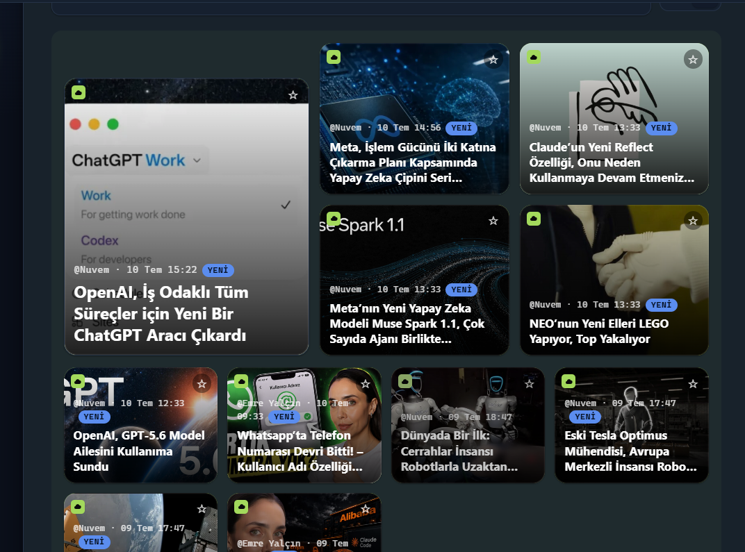This screenshot has width=745, height=552.
Task: Star the Earth satellite article card
Action: 202,509
